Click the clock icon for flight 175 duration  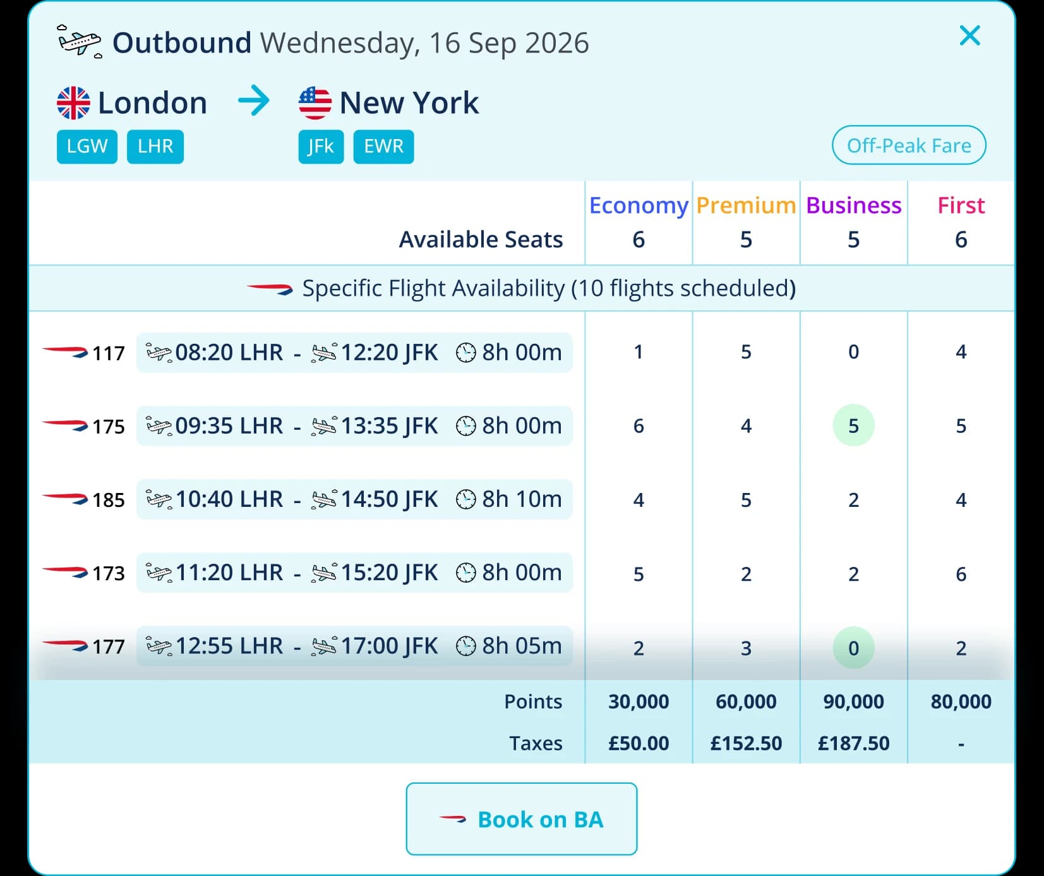pos(466,426)
